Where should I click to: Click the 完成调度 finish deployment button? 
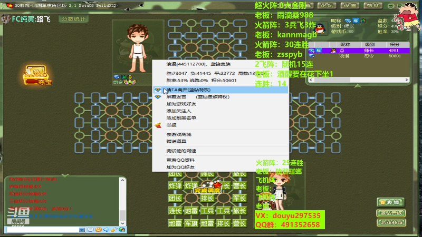click(207, 190)
